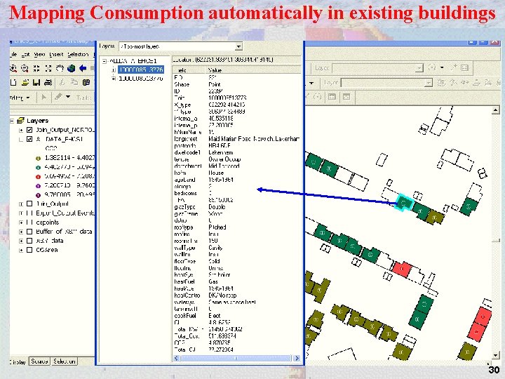Open the File menu

(13, 54)
